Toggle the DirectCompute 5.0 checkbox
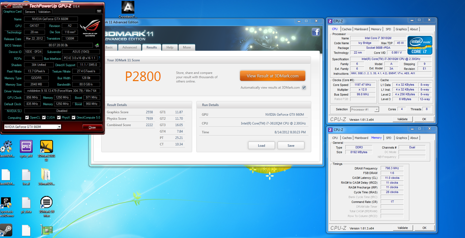465x238 pixels. [74, 118]
